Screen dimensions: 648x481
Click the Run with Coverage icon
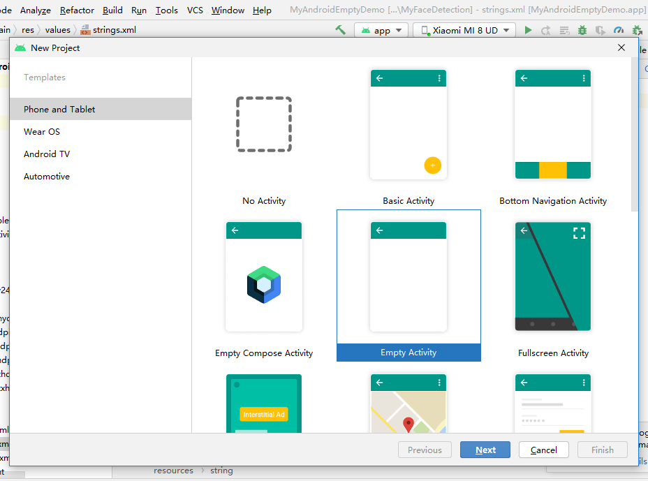600,30
